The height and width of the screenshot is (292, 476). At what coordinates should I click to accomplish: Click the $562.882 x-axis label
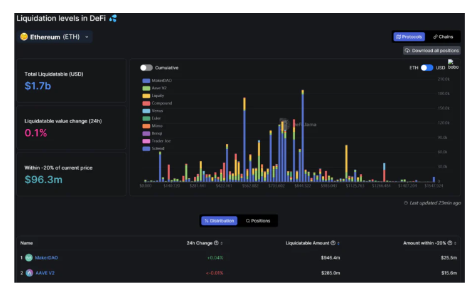pos(250,186)
